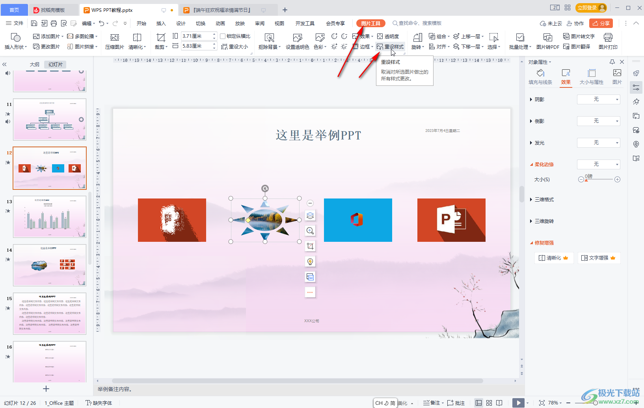Click the crop icon in floating toolbar

310,246
